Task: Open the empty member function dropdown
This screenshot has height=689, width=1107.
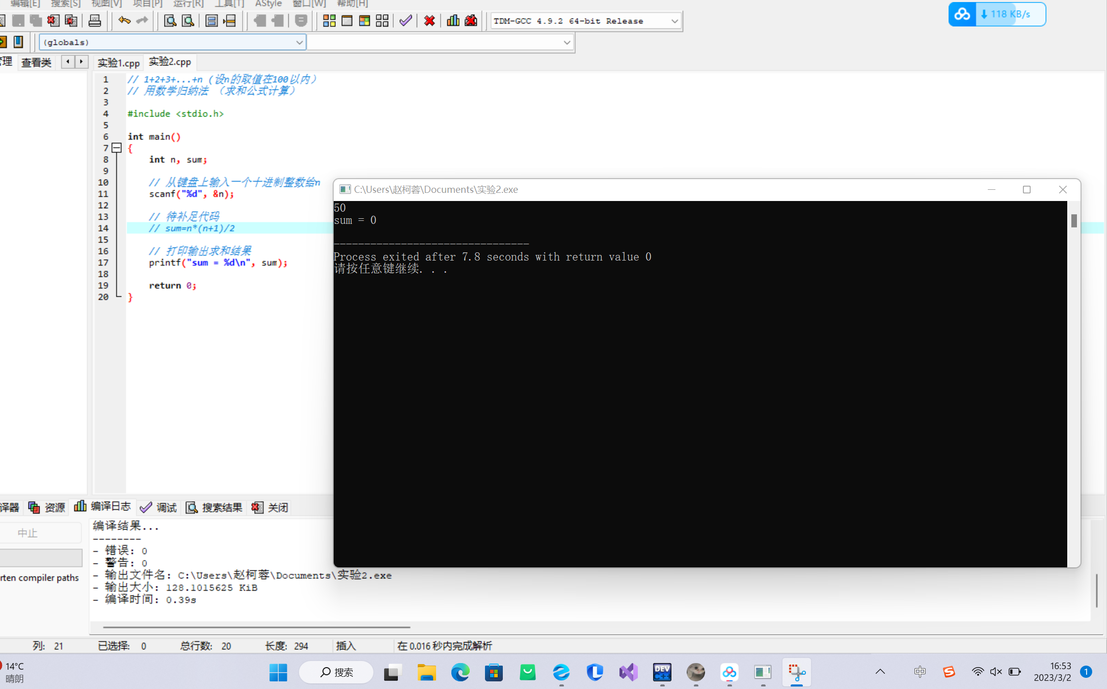Action: tap(566, 42)
